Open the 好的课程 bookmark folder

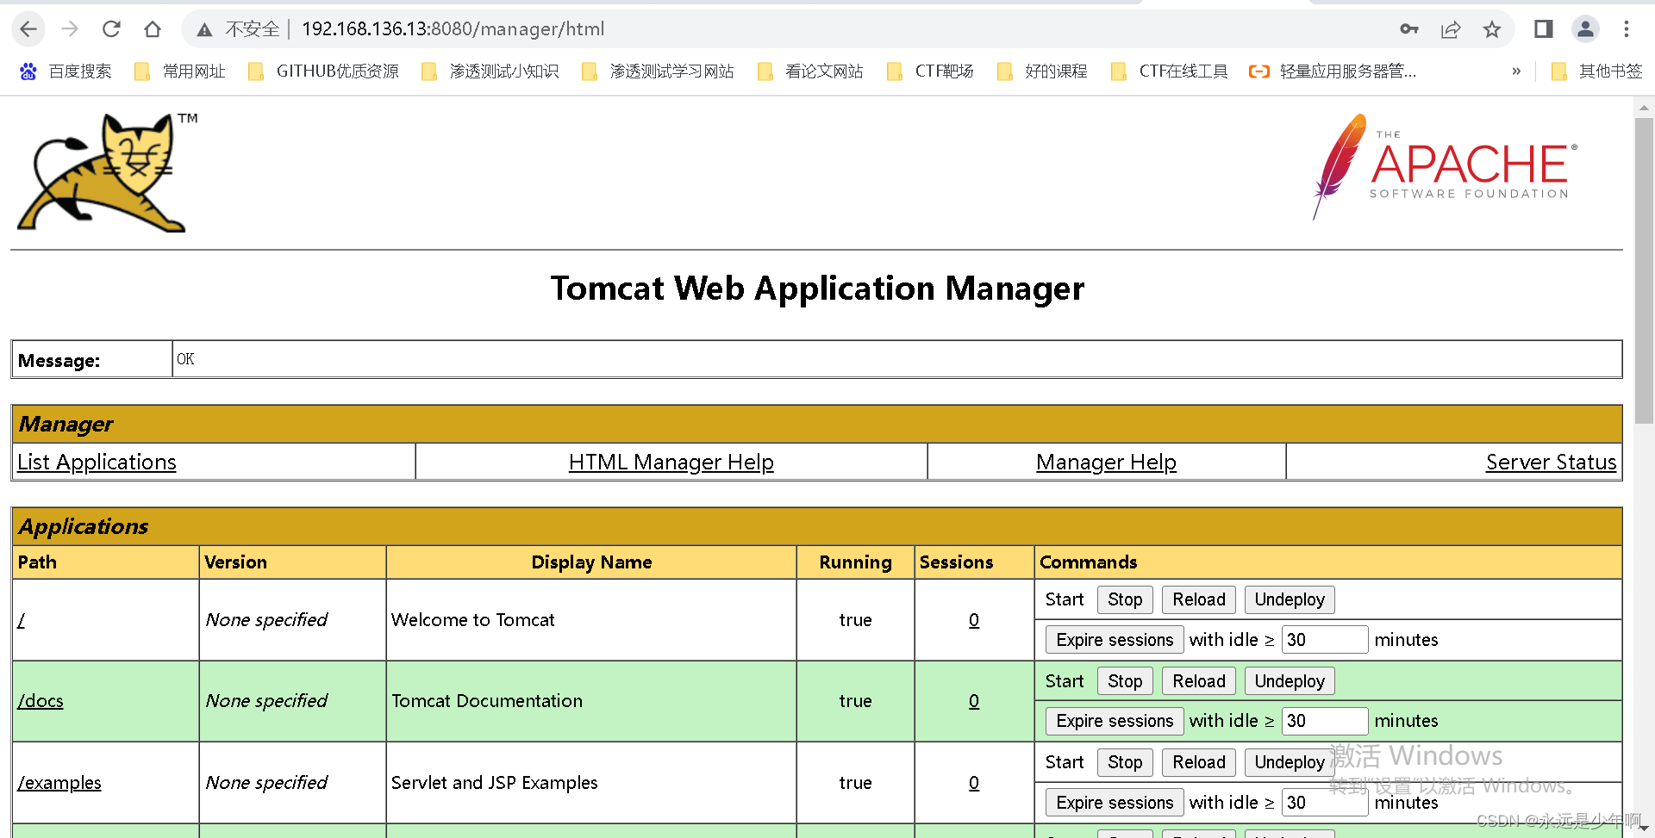tap(1042, 71)
